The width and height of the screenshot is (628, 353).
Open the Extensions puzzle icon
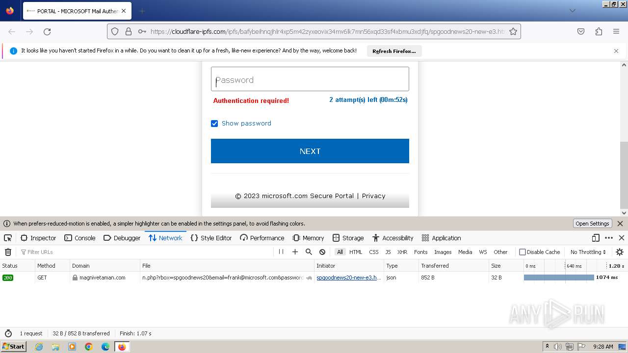[x=599, y=31]
